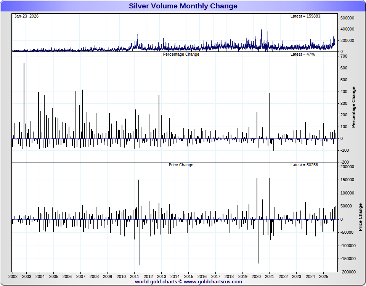
Task: Click the 2013 year label on x-axis
Action: pos(162,277)
